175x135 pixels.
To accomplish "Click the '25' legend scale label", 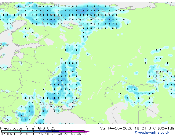I will tap(54, 134).
